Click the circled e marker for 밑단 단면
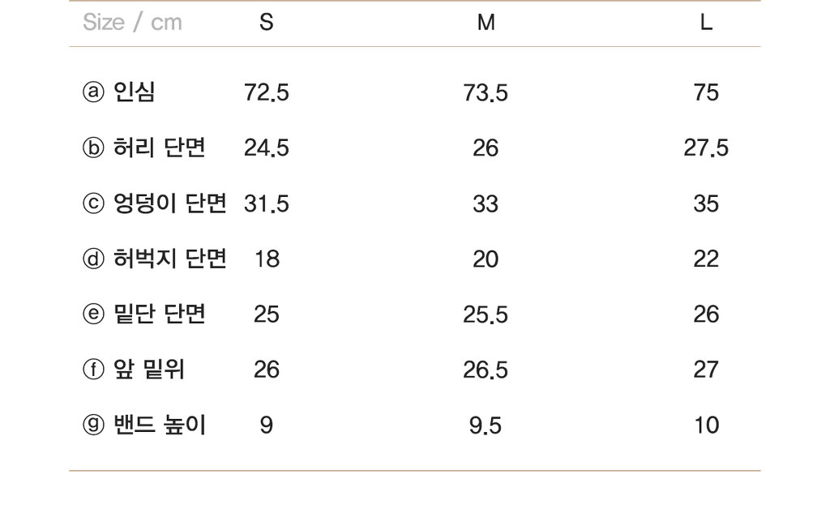Screen dimensions: 830x526 [93, 314]
